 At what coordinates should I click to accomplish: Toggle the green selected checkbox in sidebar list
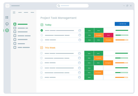[15, 24]
